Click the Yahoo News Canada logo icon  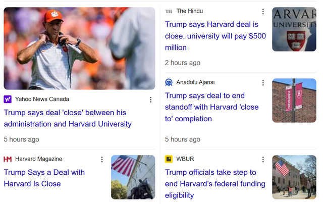pos(8,99)
